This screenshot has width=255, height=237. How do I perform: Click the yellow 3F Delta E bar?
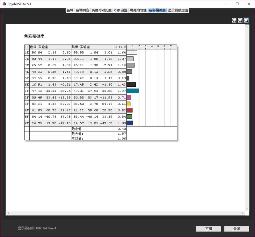(x=128, y=104)
